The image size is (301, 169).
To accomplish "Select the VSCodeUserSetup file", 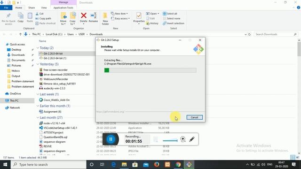I will point(60,128).
